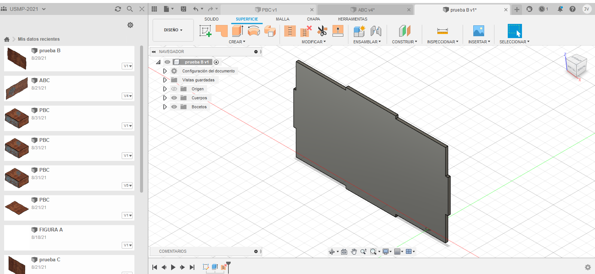
Task: Click the Unstitch tool with red X
Action: 306,31
